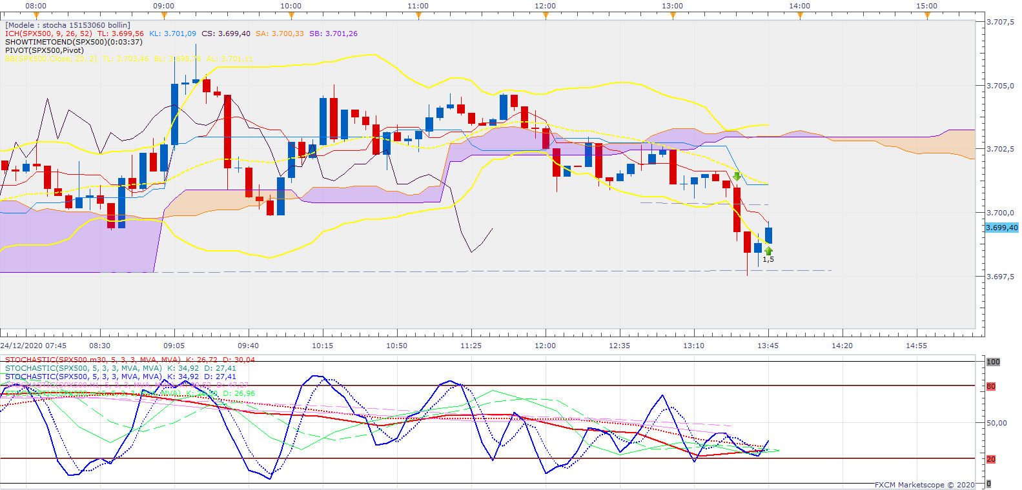Click the '10:15' bottom time label
The image size is (1022, 490).
tap(323, 346)
